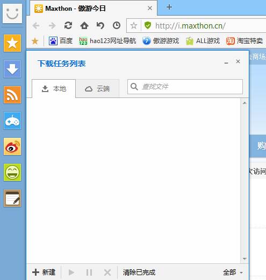Select the 本地 local downloads tab

click(x=54, y=89)
